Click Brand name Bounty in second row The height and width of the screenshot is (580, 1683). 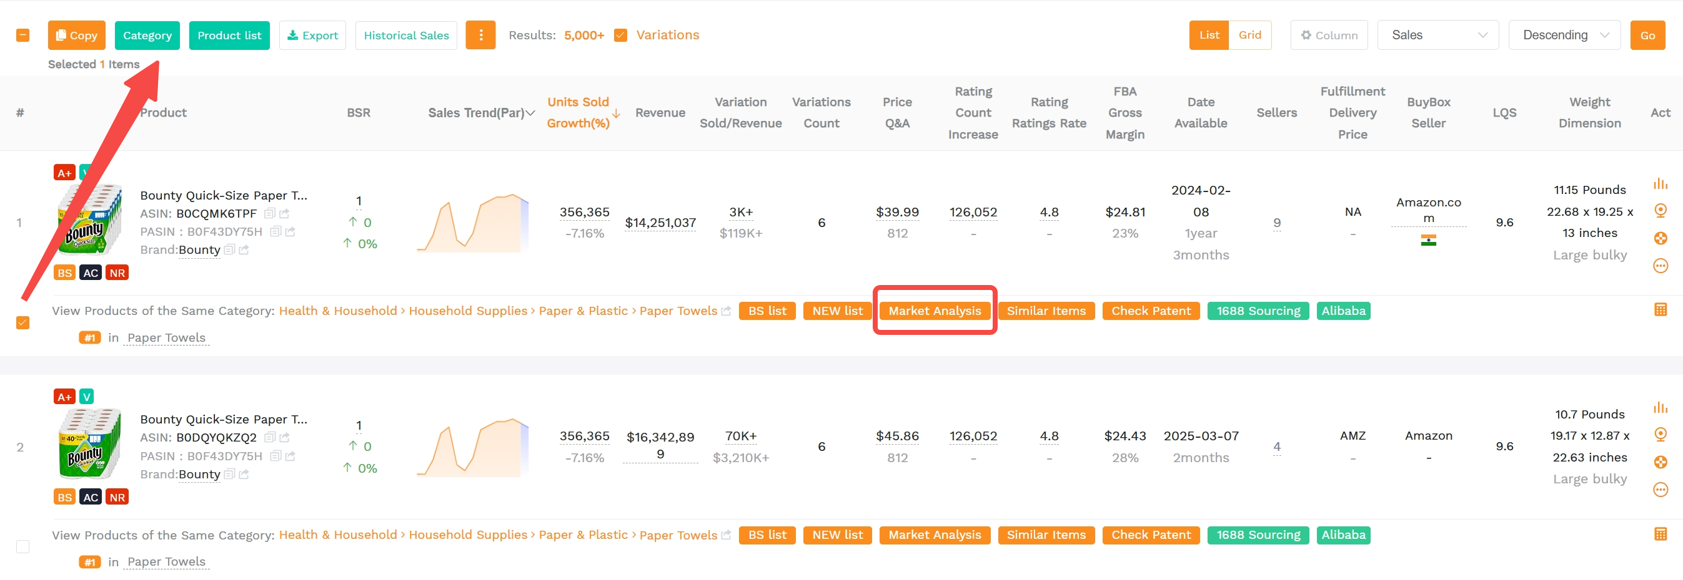(x=199, y=475)
